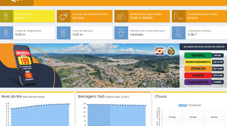Click the '9 ACIMA' range label

(x=217, y=82)
